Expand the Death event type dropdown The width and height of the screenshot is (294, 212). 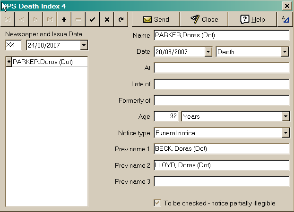(x=285, y=52)
